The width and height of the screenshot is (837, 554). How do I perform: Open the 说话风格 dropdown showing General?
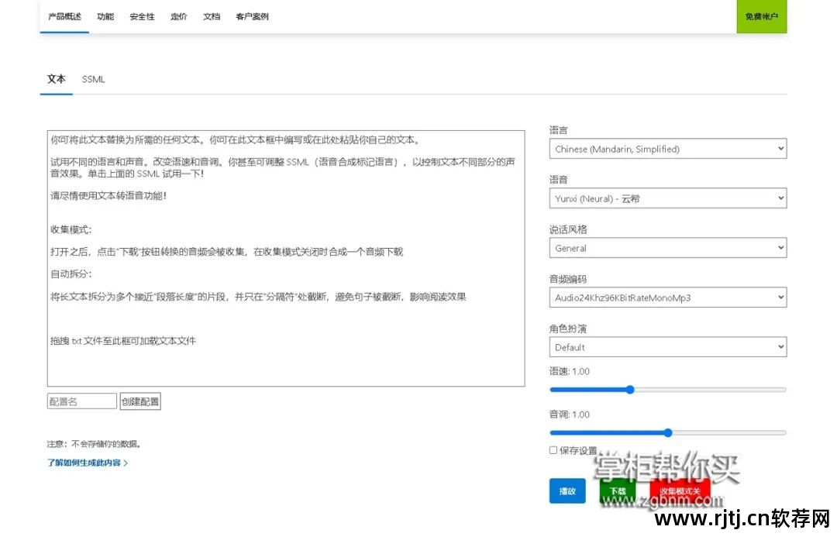668,248
